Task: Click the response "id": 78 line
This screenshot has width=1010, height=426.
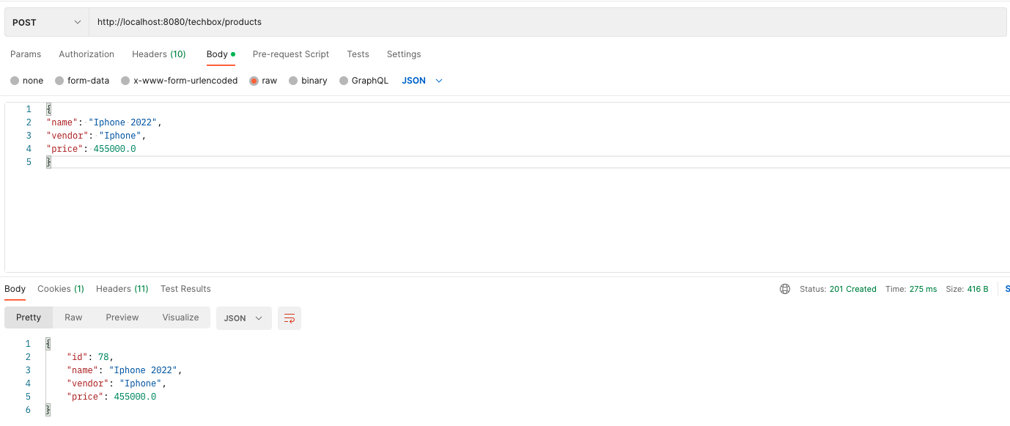Action: pos(90,357)
